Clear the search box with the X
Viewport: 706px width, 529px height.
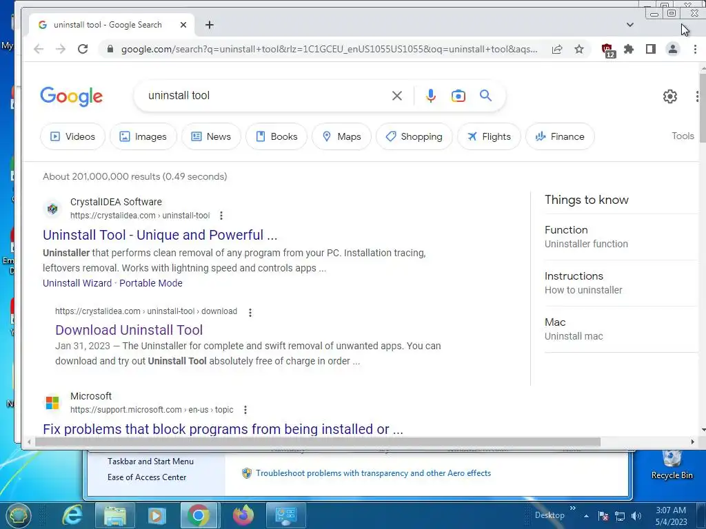coord(396,96)
